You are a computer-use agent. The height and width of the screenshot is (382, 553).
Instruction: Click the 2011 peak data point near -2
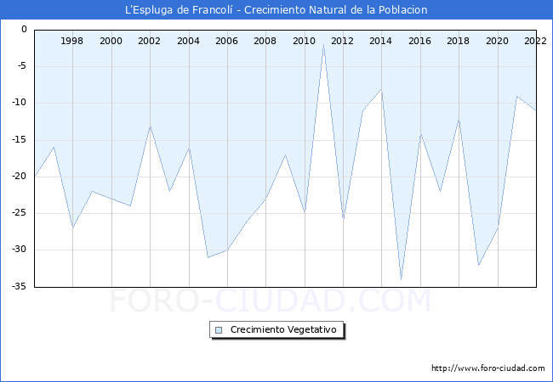[324, 44]
